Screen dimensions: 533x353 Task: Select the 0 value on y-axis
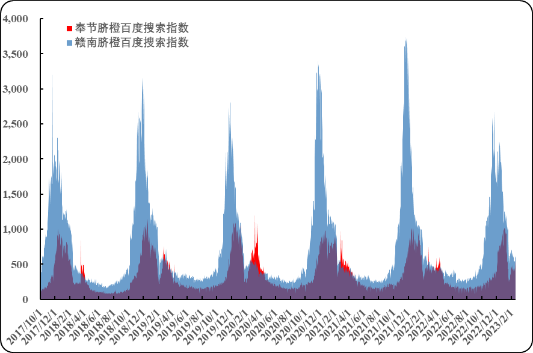pyautogui.click(x=25, y=299)
